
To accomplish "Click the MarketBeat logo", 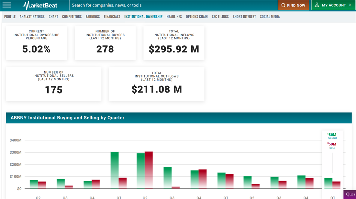I will (40, 5).
